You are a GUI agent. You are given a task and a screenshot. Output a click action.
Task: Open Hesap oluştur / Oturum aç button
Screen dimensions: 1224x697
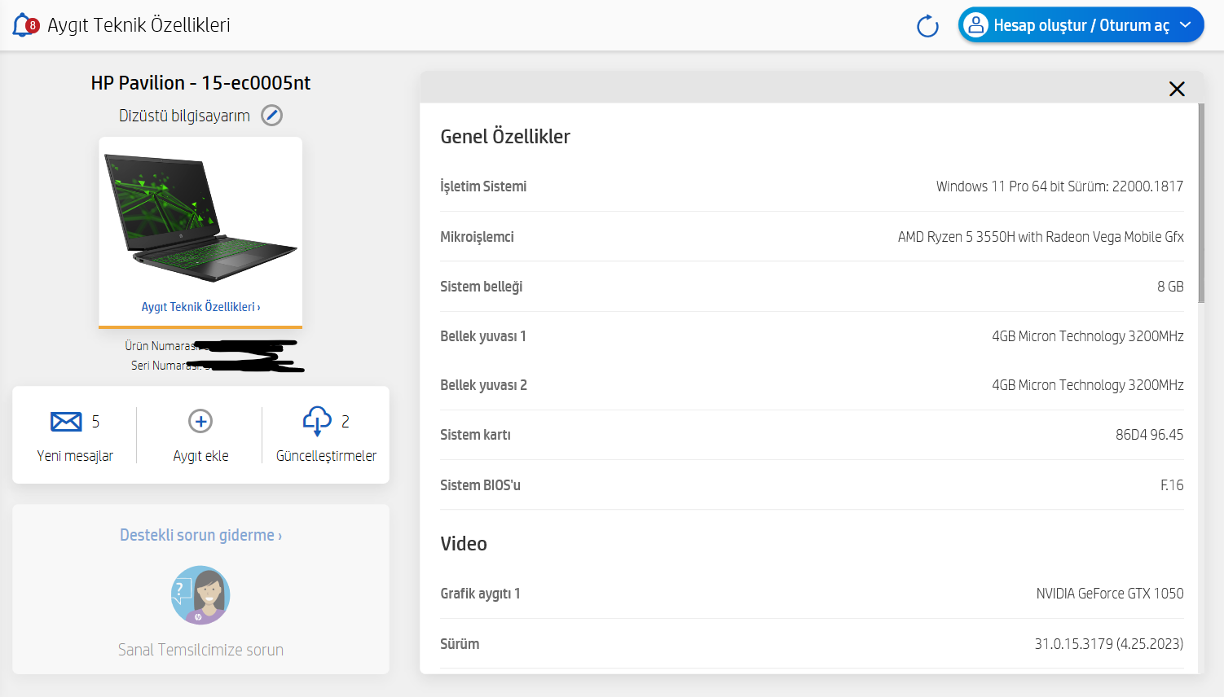1081,25
